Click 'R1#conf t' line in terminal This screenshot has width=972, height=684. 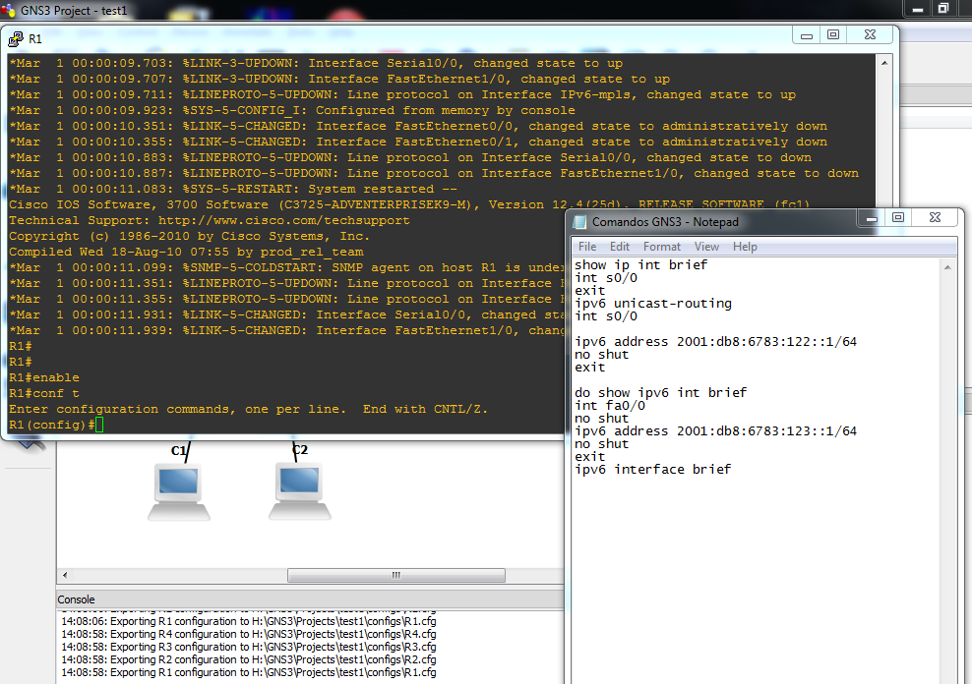(44, 393)
